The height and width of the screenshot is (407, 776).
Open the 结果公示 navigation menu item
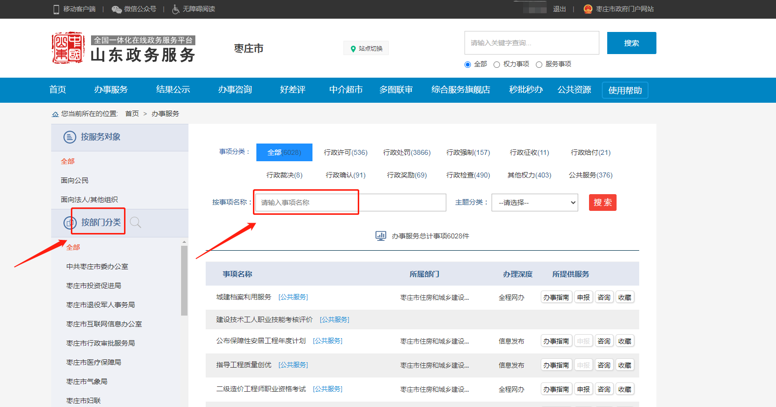click(x=173, y=89)
